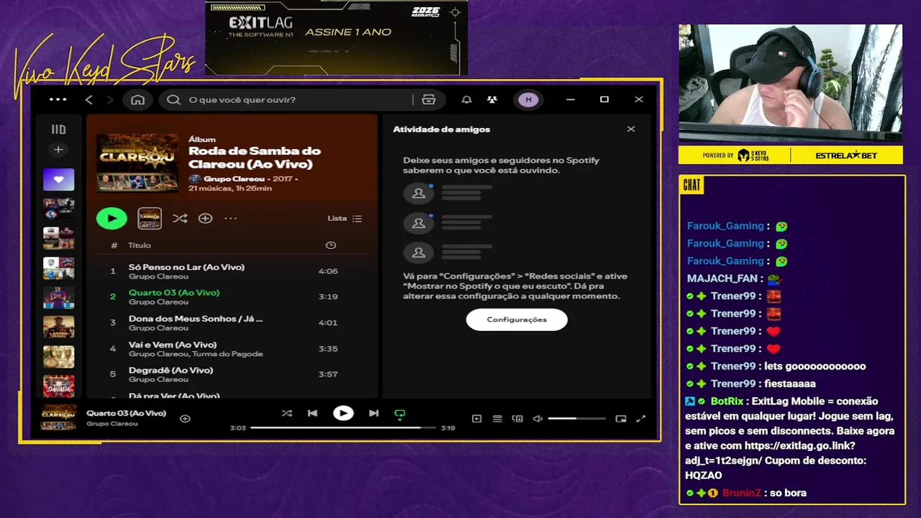Click the album cover art in header

(x=137, y=163)
